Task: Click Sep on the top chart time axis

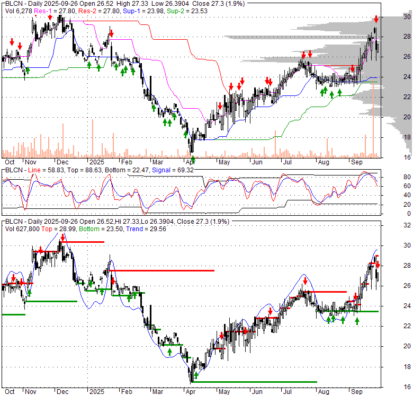Action: 357,162
